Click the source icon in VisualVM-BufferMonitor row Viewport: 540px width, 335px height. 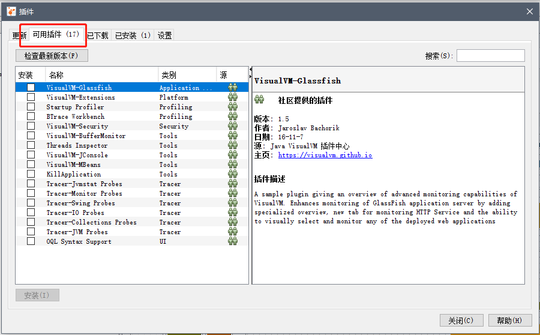pos(233,136)
